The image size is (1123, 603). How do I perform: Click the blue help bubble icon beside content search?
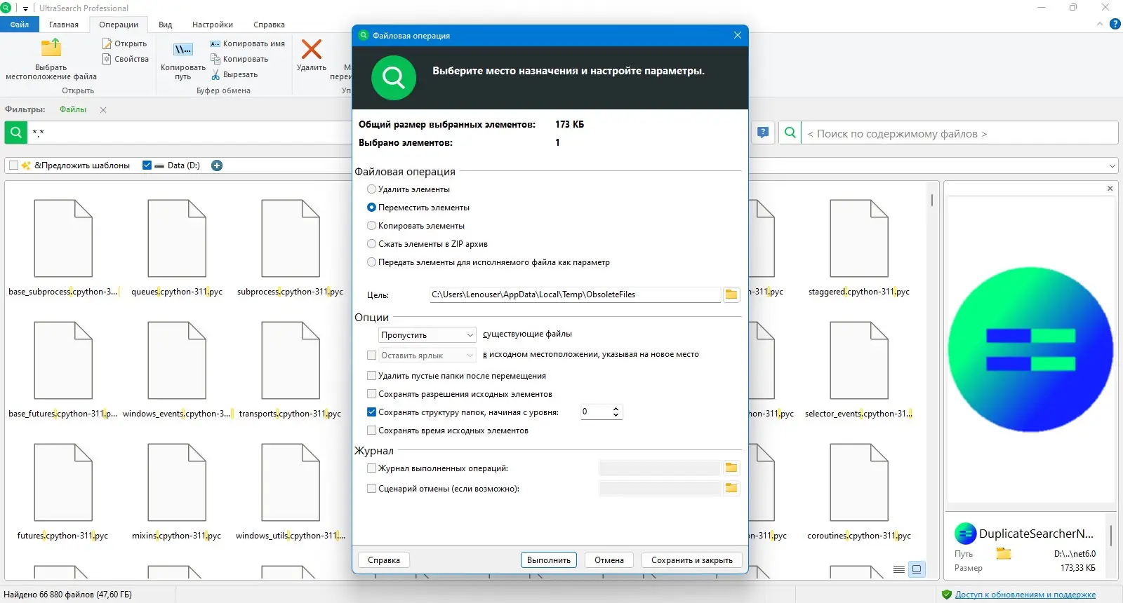763,133
